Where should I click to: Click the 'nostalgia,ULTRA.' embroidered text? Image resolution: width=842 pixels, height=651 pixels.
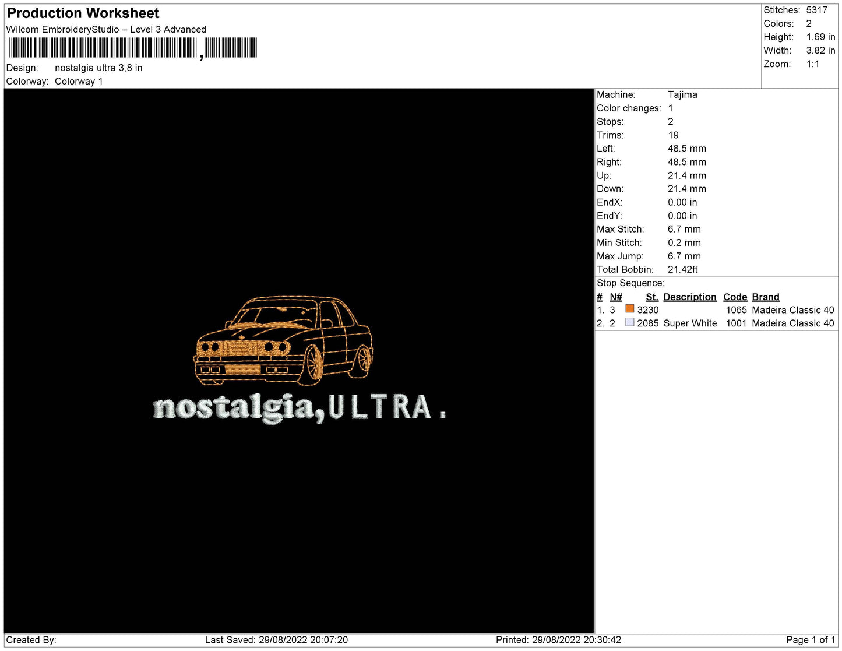click(x=300, y=408)
